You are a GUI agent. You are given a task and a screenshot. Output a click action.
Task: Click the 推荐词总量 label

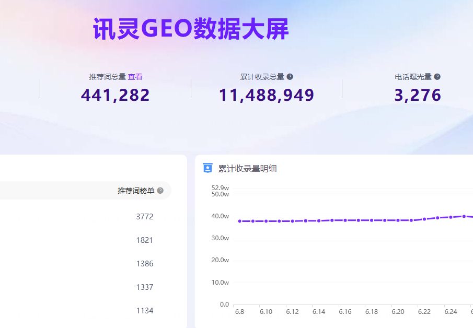[x=107, y=77]
